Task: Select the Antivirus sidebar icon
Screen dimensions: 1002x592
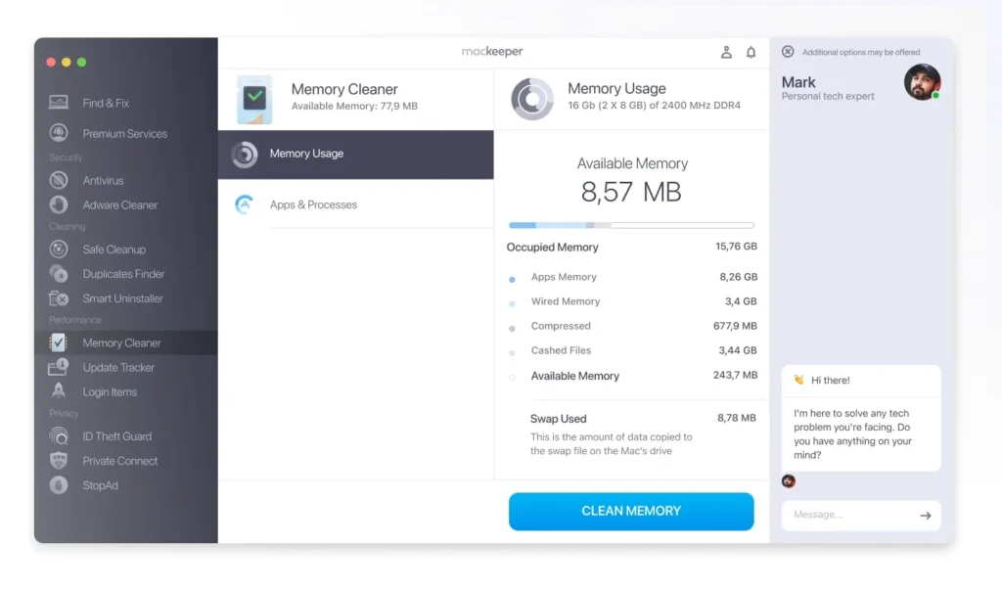Action: click(x=59, y=180)
